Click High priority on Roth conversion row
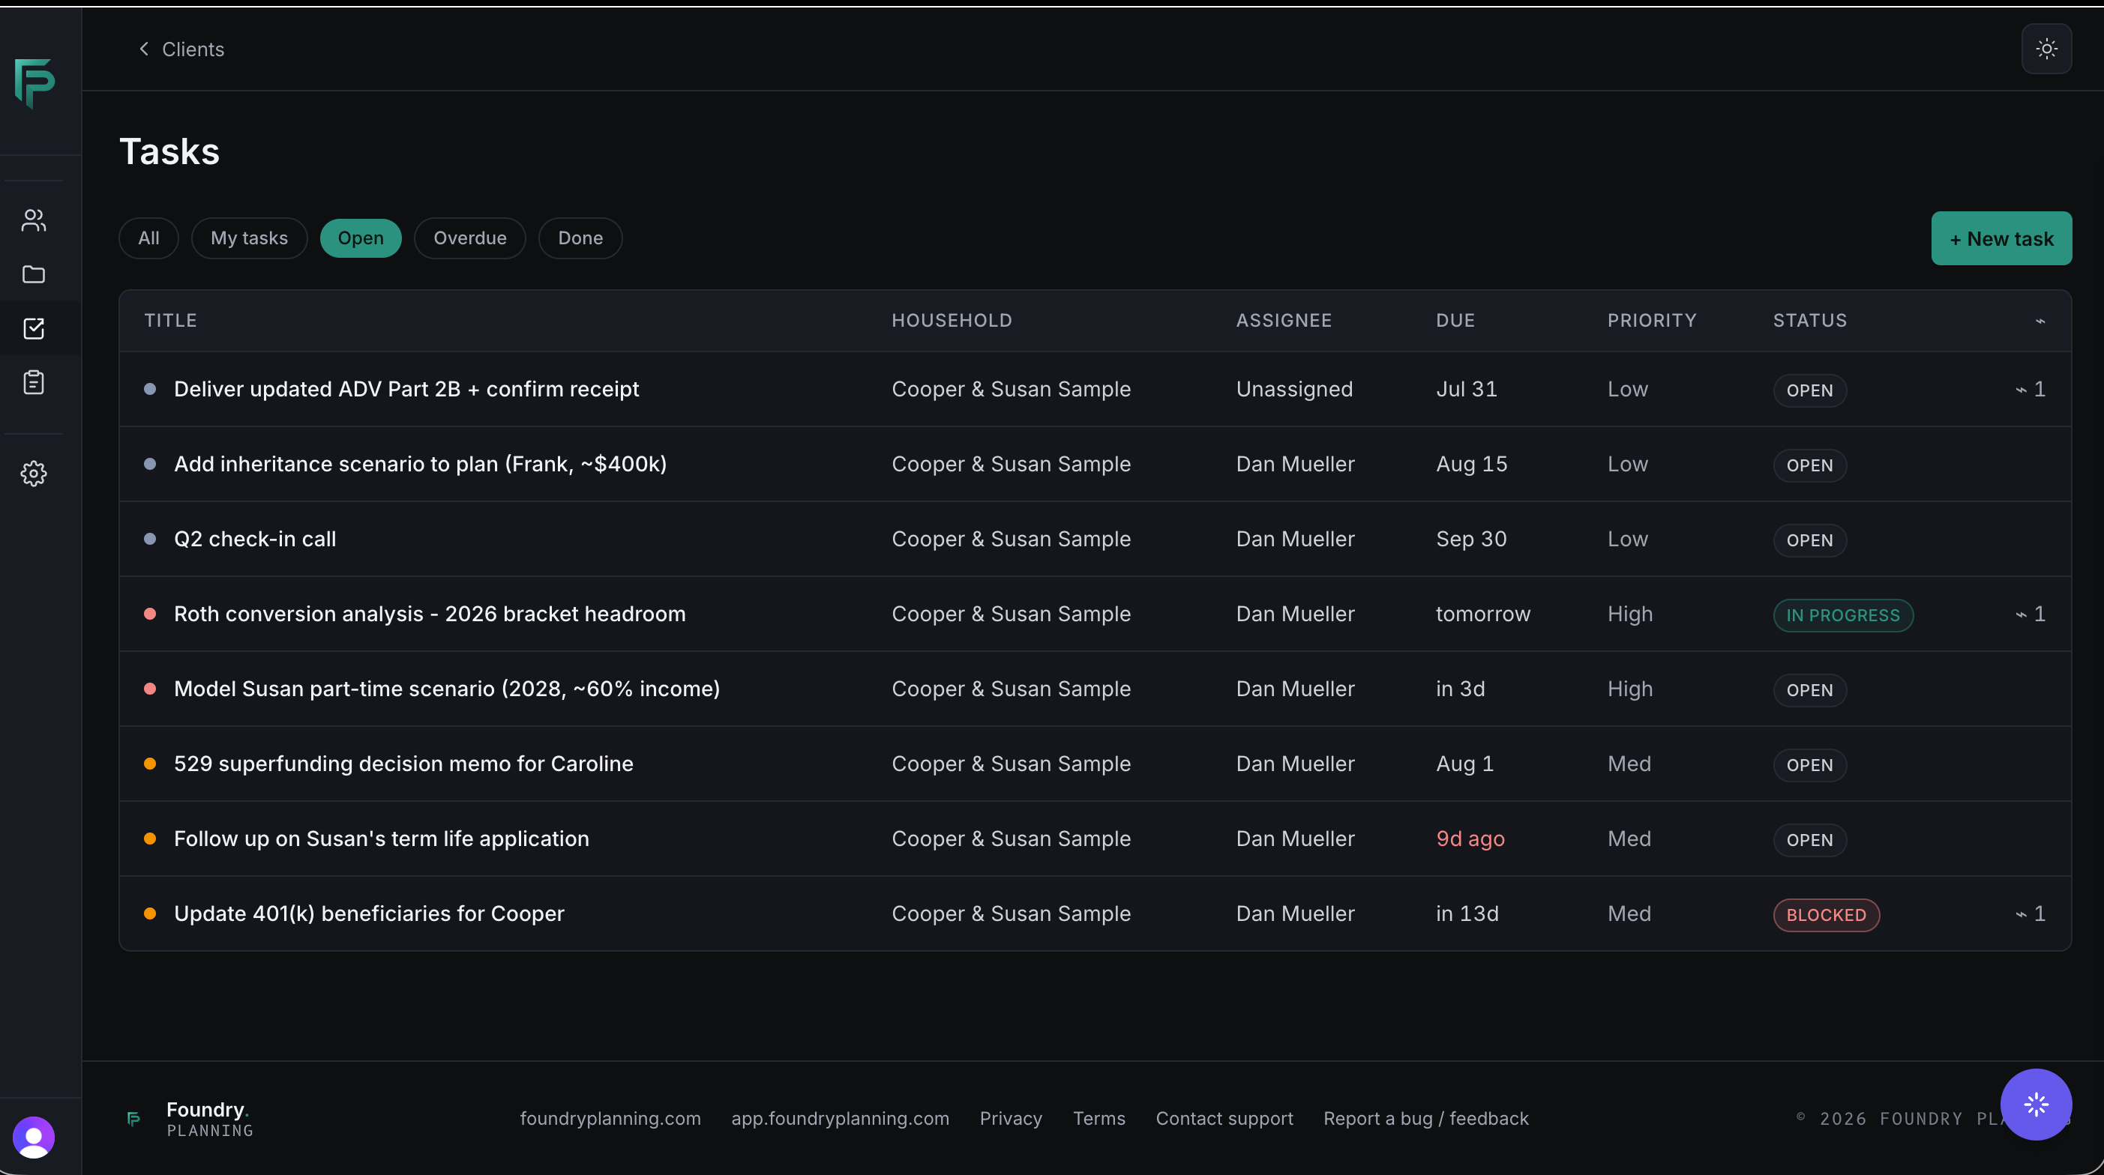 point(1629,614)
